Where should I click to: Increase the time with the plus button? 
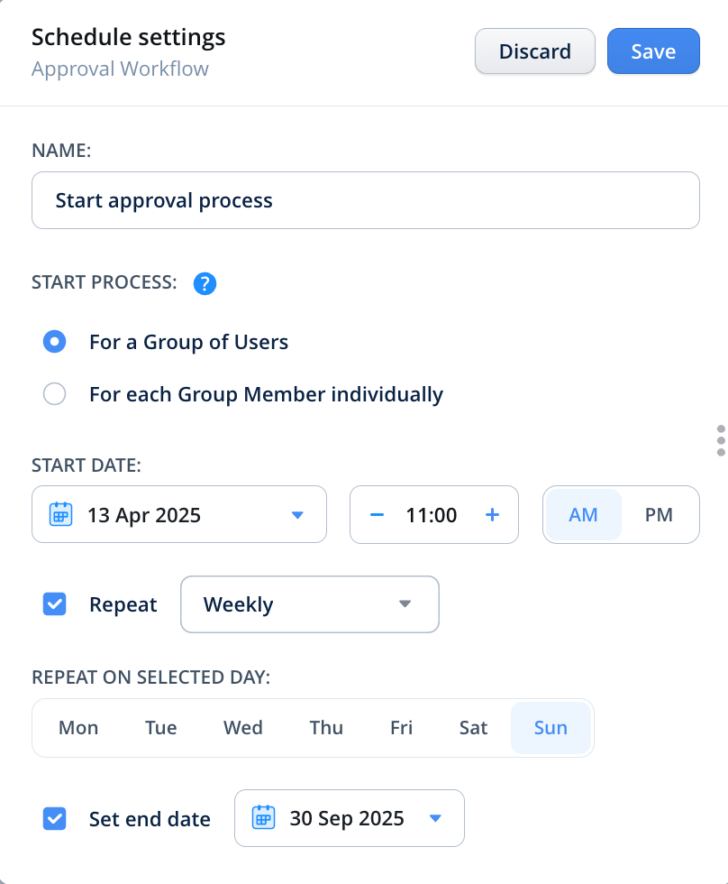click(x=492, y=515)
